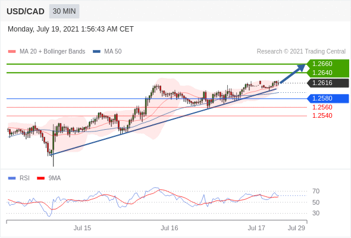The height and width of the screenshot is (238, 351).
Task: Click the 30 MIN timeframe button
Action: coord(64,11)
